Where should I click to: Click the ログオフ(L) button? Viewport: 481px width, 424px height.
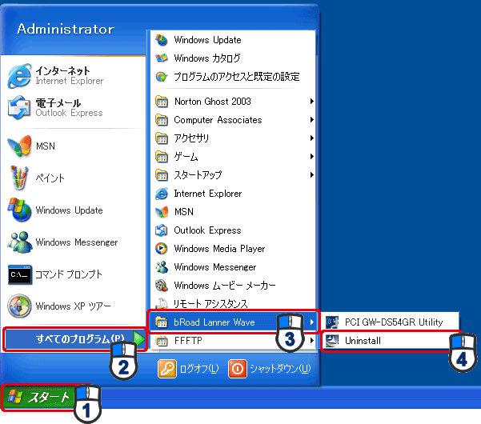pos(188,369)
